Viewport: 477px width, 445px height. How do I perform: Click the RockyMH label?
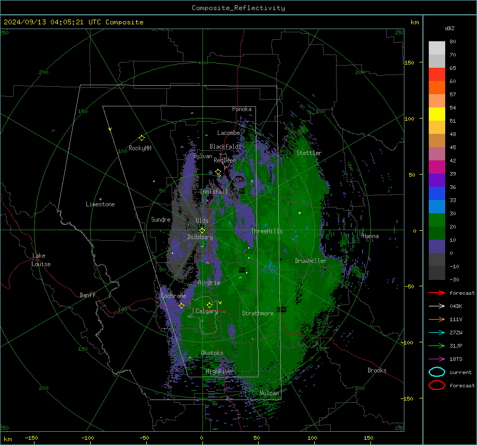140,149
